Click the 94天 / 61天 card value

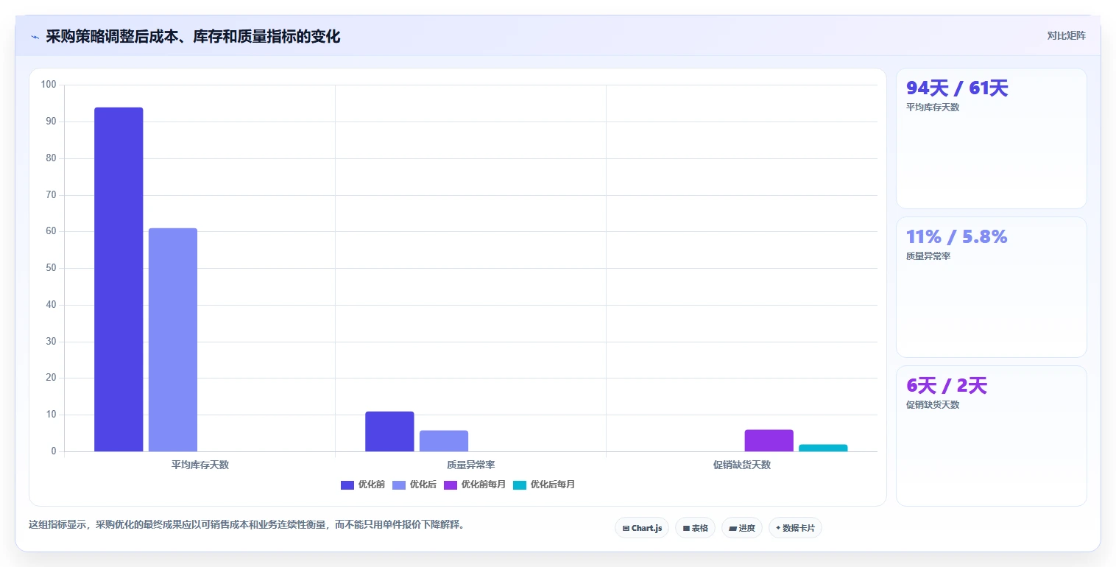(x=957, y=88)
